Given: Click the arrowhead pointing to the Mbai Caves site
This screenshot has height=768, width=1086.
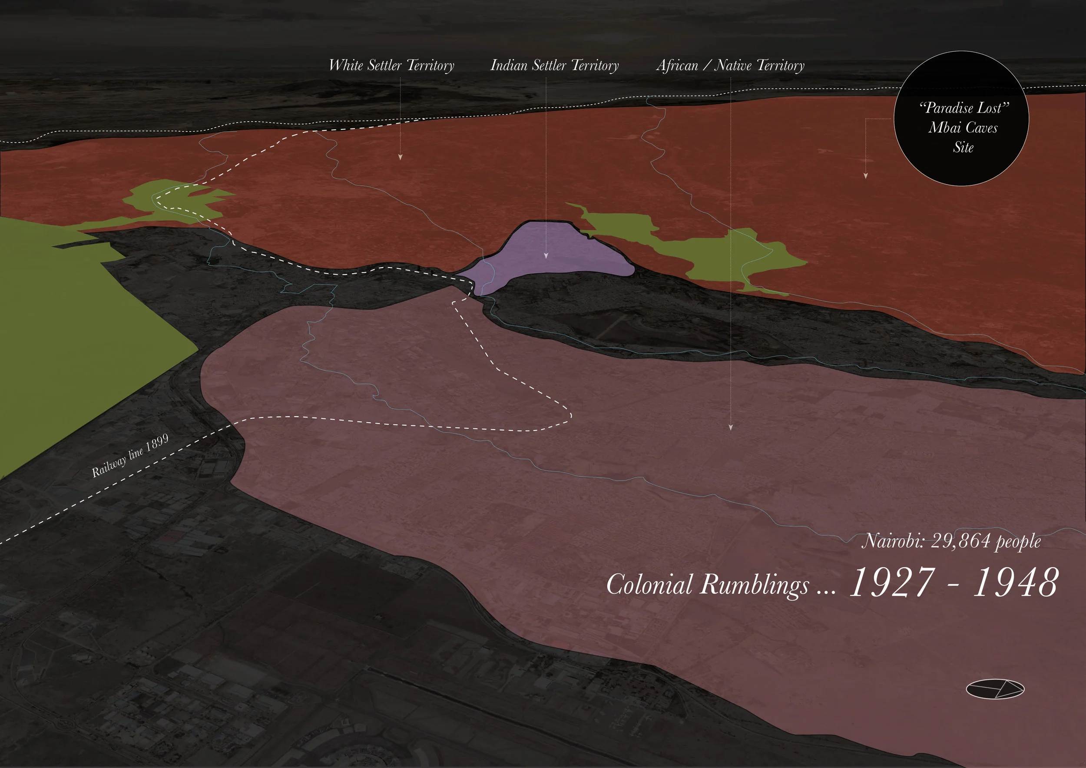Looking at the screenshot, I should (866, 175).
